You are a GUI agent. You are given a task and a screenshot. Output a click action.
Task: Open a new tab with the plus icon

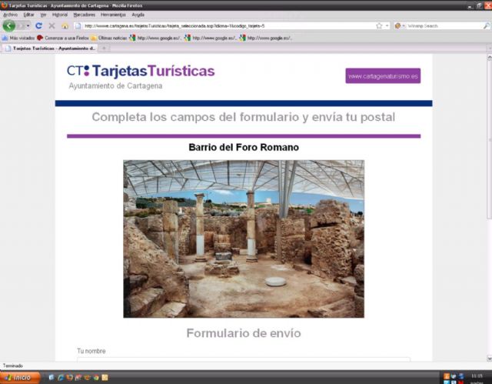105,48
